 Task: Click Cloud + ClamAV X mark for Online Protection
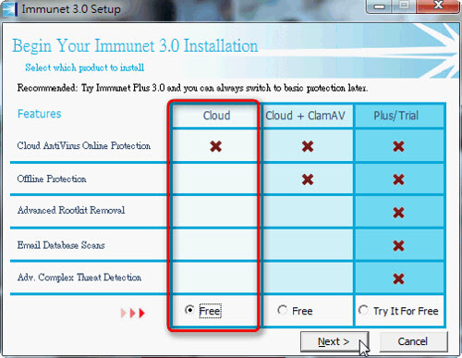point(308,146)
